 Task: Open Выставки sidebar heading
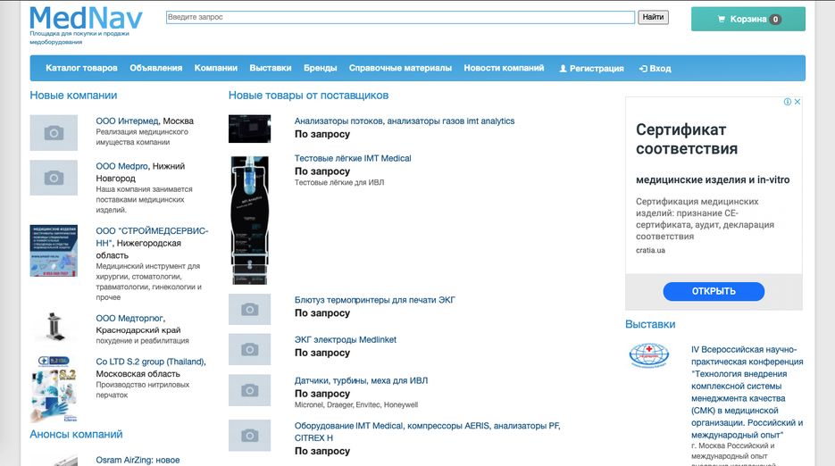(x=650, y=324)
